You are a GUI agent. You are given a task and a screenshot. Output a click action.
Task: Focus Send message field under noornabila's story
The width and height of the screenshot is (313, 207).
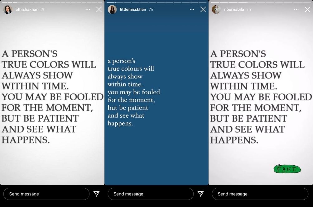[260, 194]
